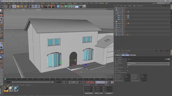Image resolution: width=172 pixels, height=96 pixels.
Task: Switch to the Coordinates tab in attributes
Action: [x=132, y=55]
